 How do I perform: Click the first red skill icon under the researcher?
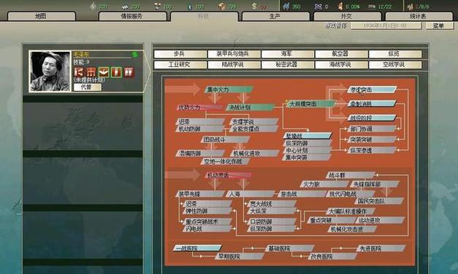click(x=79, y=72)
